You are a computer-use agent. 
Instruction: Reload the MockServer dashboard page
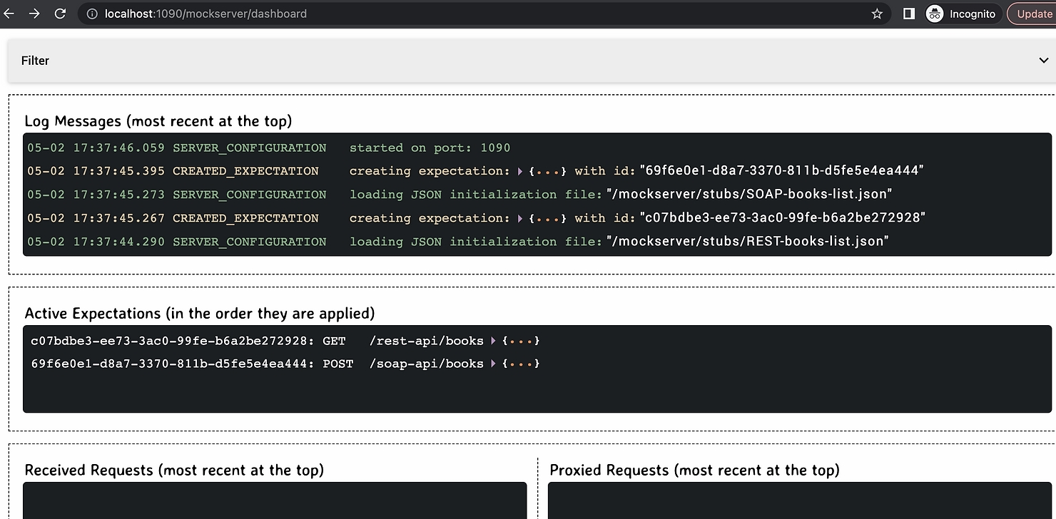(x=61, y=14)
